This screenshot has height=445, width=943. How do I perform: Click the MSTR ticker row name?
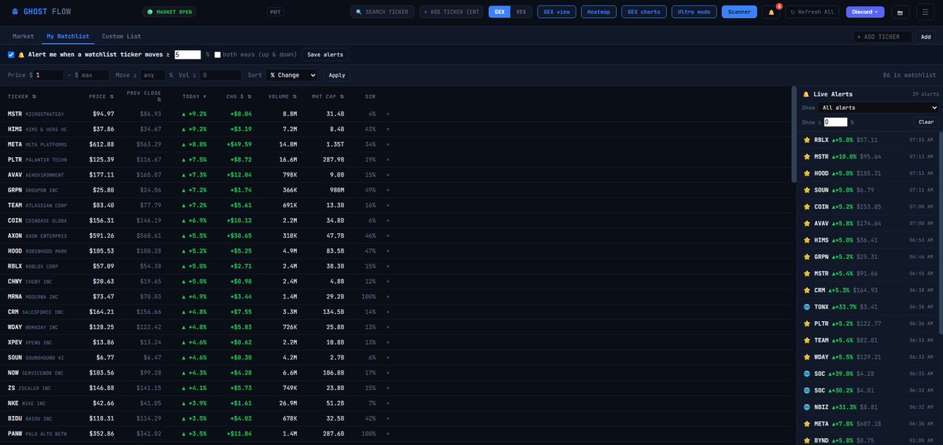(15, 114)
